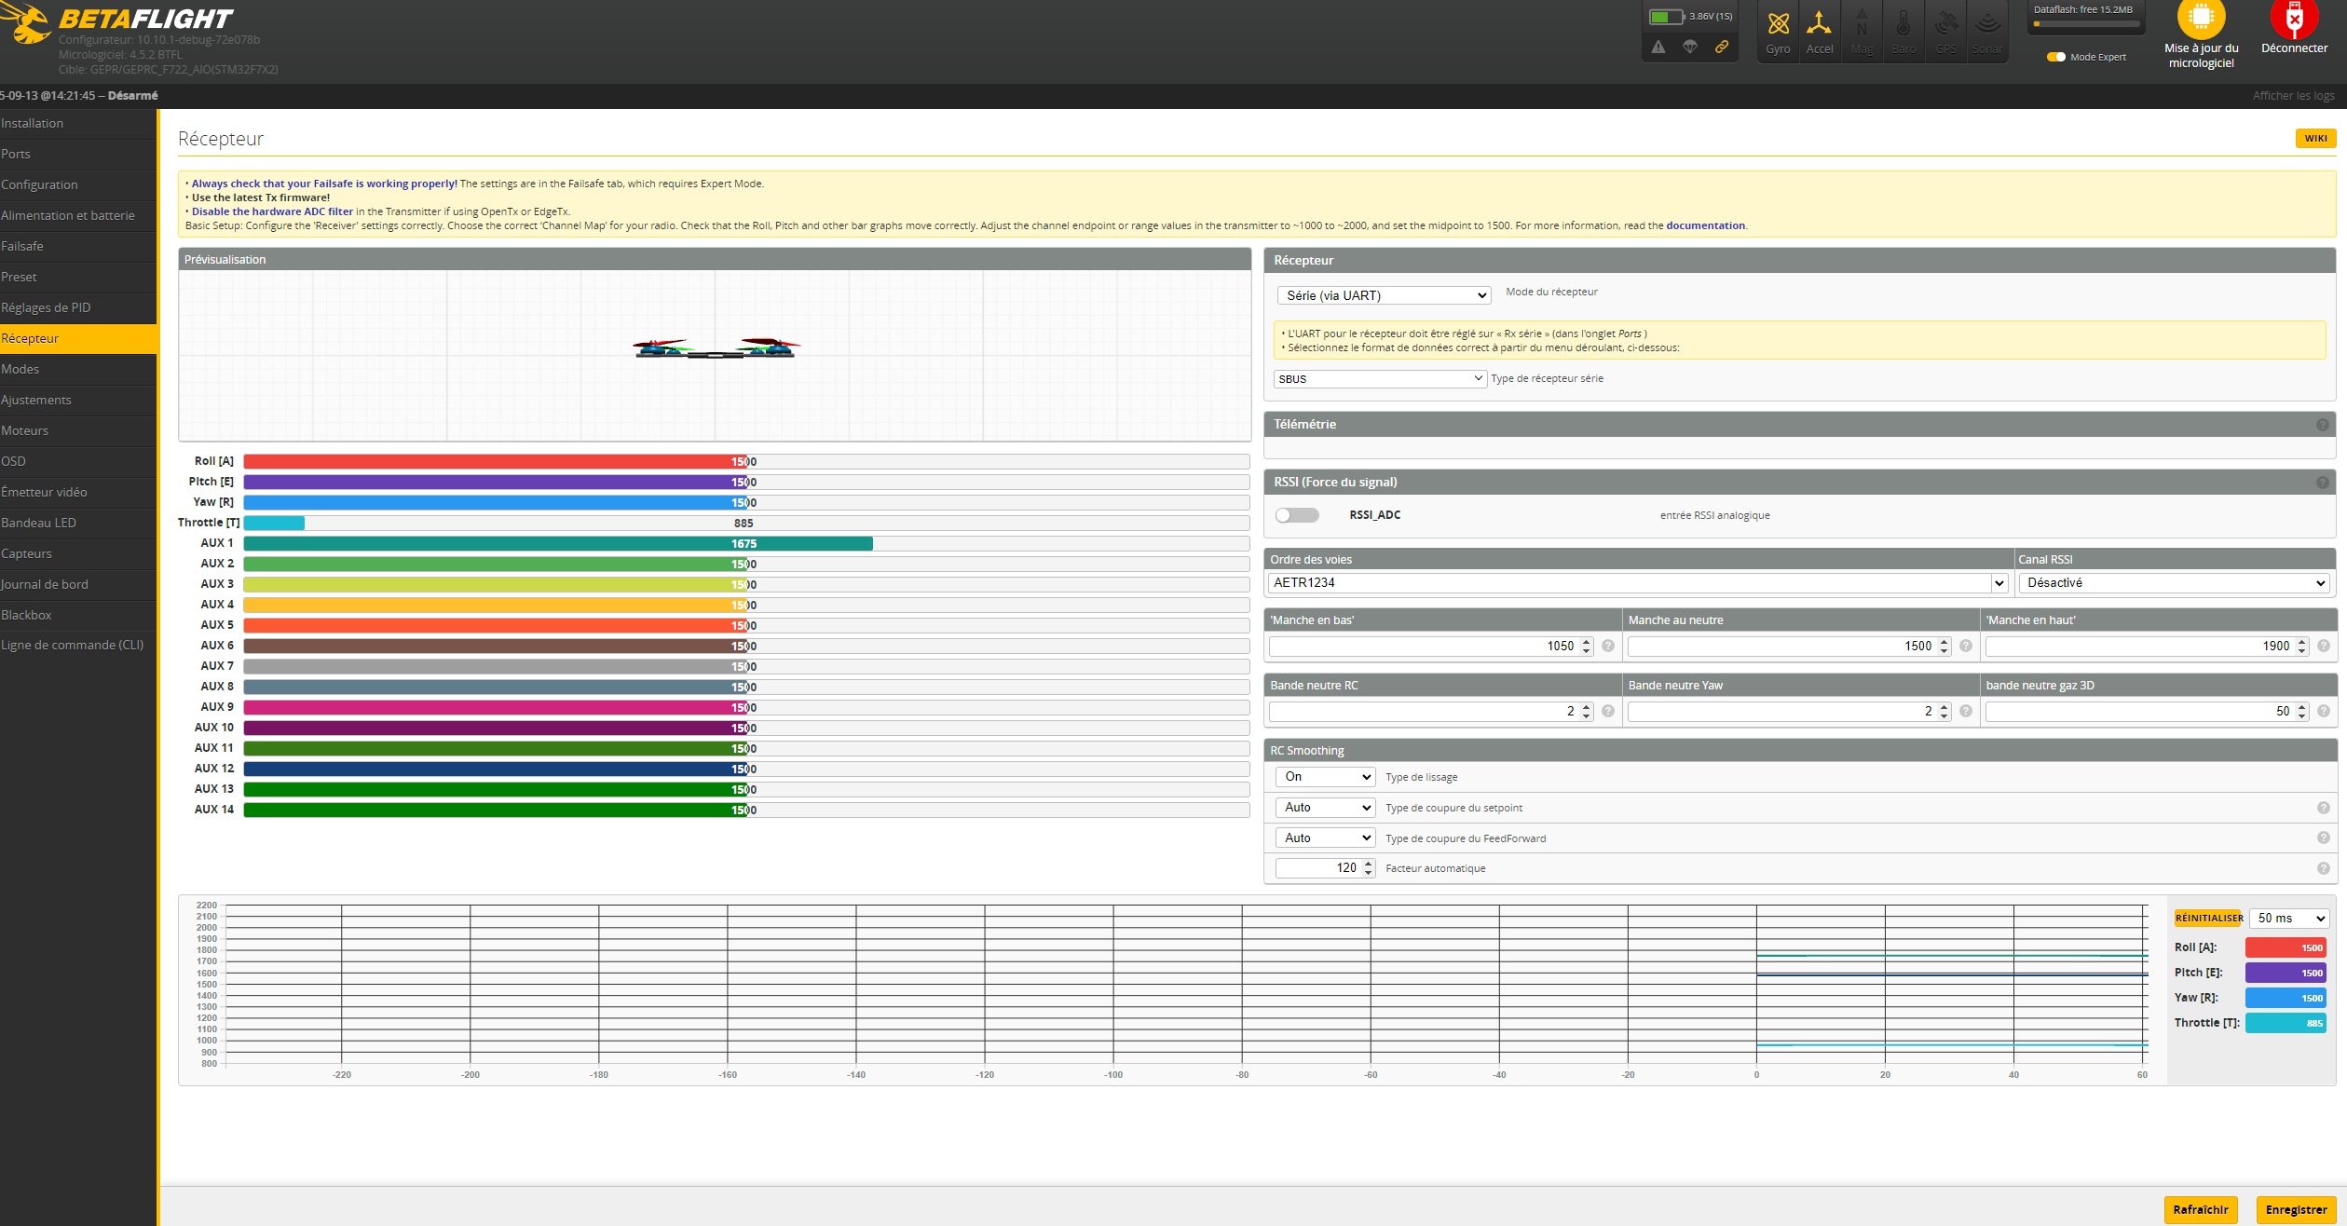Open the documentation link

click(x=1705, y=225)
